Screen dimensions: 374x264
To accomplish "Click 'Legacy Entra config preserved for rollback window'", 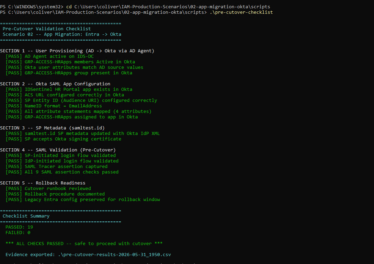I will click(83, 199).
